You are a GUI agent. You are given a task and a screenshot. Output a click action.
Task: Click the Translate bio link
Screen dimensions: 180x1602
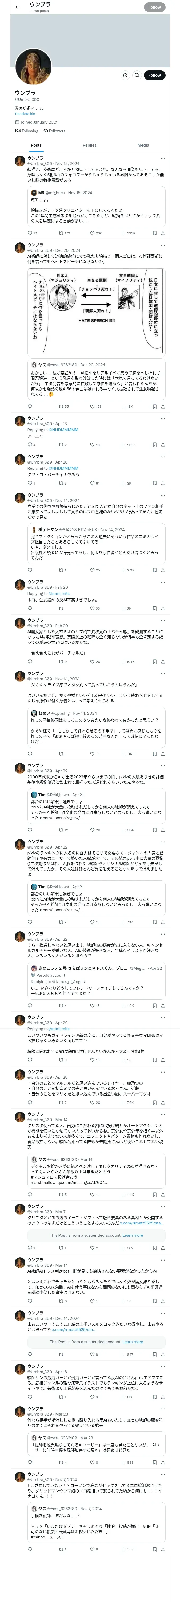coord(25,114)
